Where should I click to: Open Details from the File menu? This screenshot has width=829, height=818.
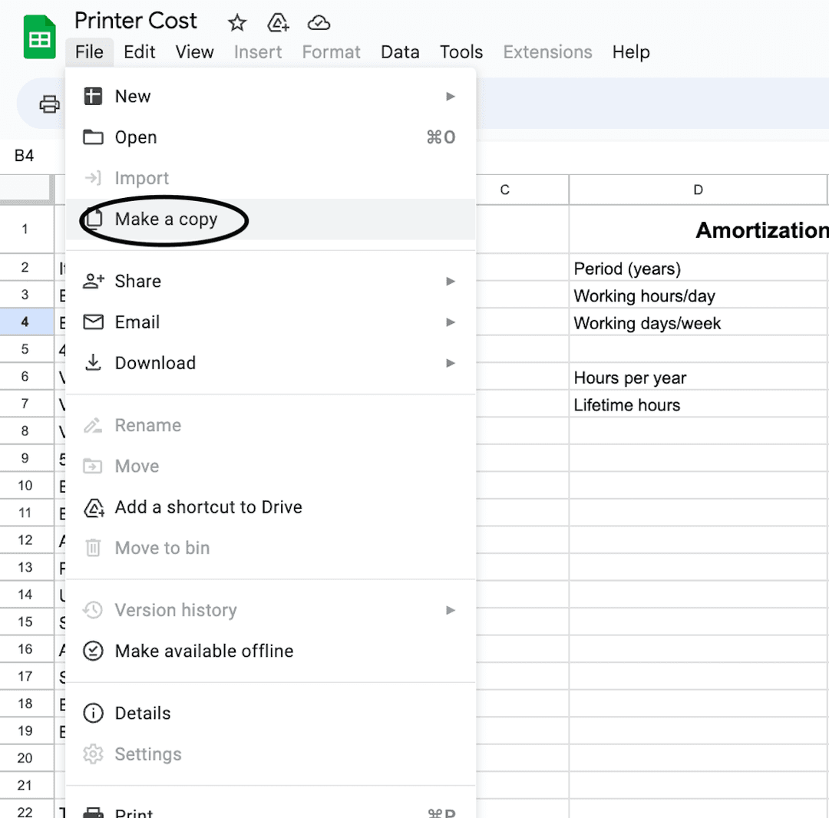tap(271, 714)
